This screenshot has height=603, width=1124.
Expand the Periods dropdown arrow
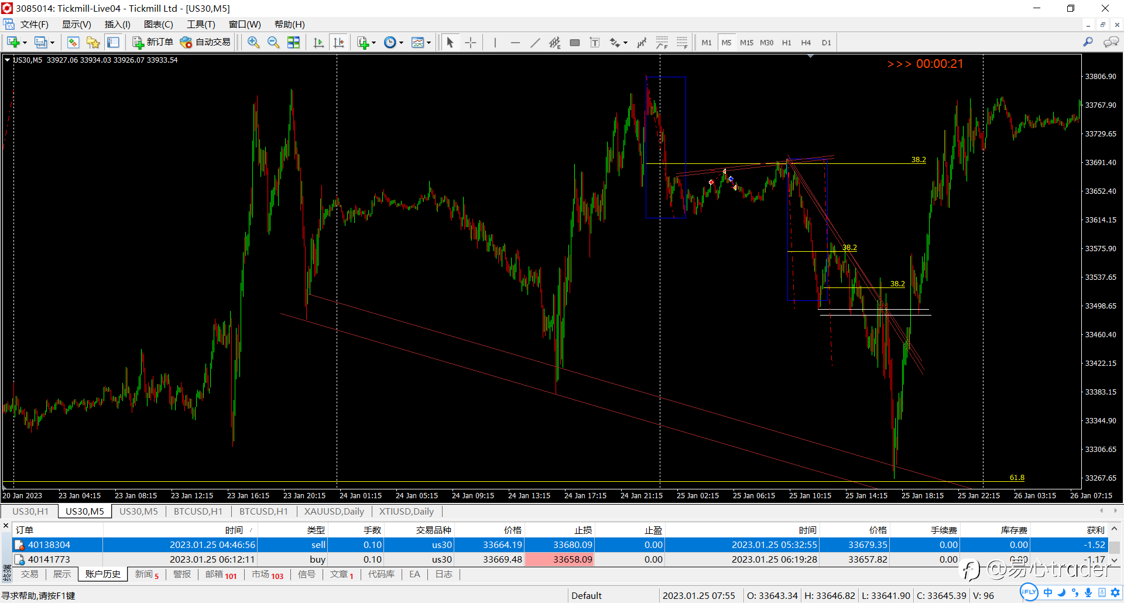tap(401, 42)
